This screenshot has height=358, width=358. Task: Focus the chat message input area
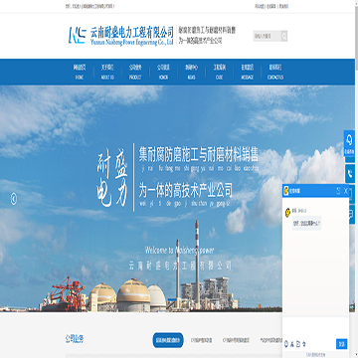315,326
